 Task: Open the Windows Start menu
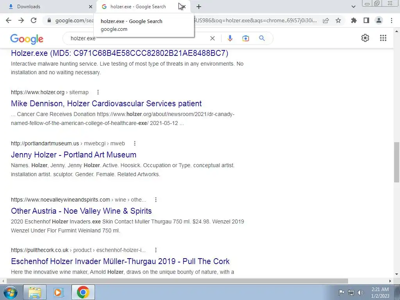(10, 292)
